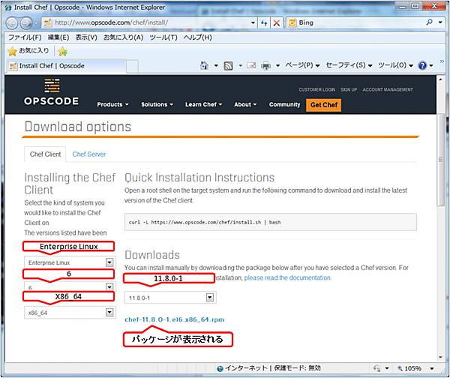450x378 pixels.
Task: Click the Print icon
Action: (x=265, y=66)
